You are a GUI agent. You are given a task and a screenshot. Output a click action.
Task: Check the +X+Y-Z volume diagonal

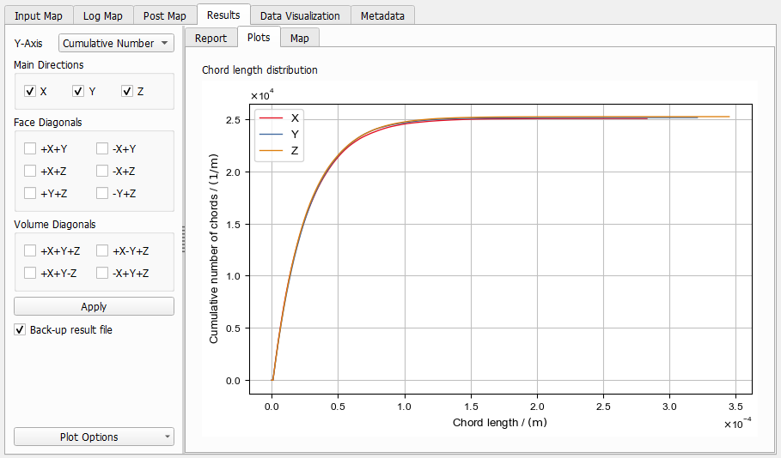coord(30,273)
